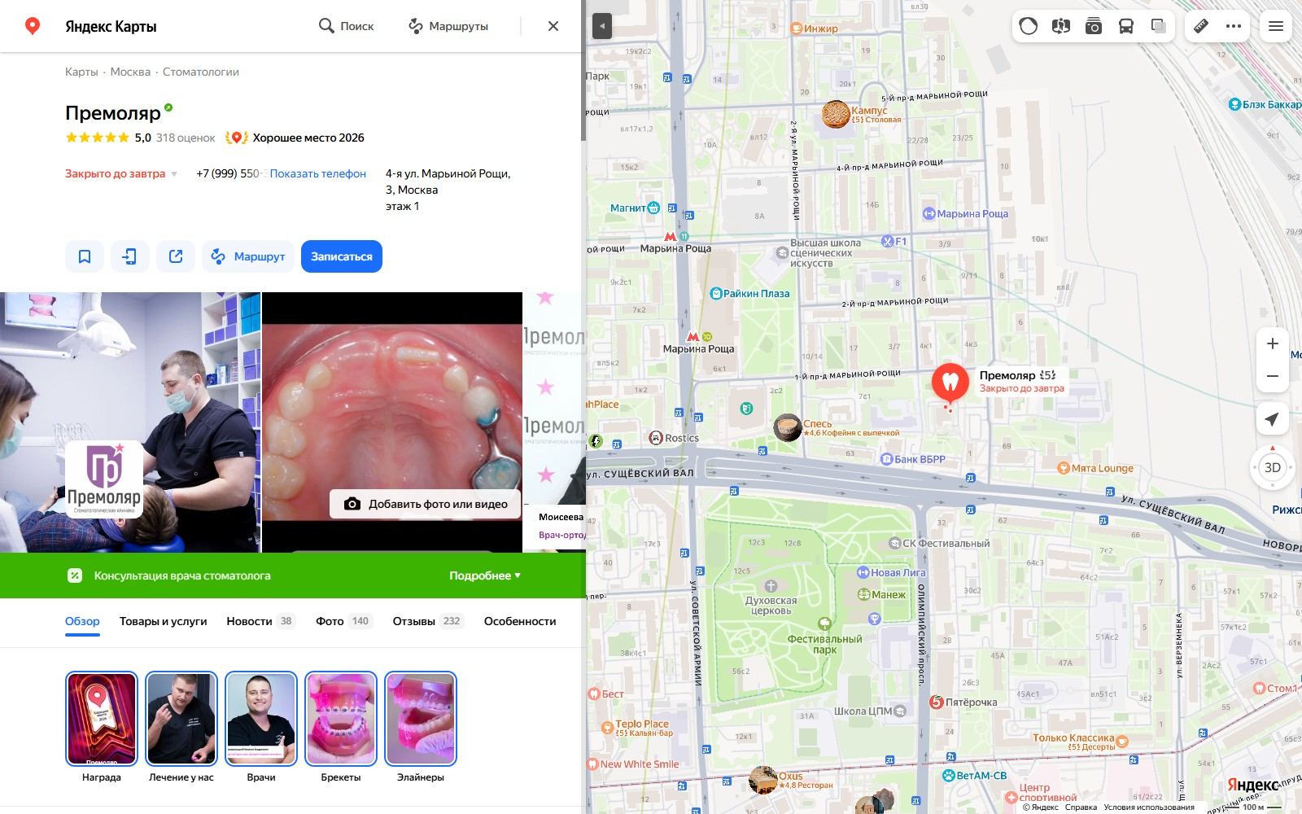Reveal number with Показать телефон
The width and height of the screenshot is (1302, 814).
(318, 173)
